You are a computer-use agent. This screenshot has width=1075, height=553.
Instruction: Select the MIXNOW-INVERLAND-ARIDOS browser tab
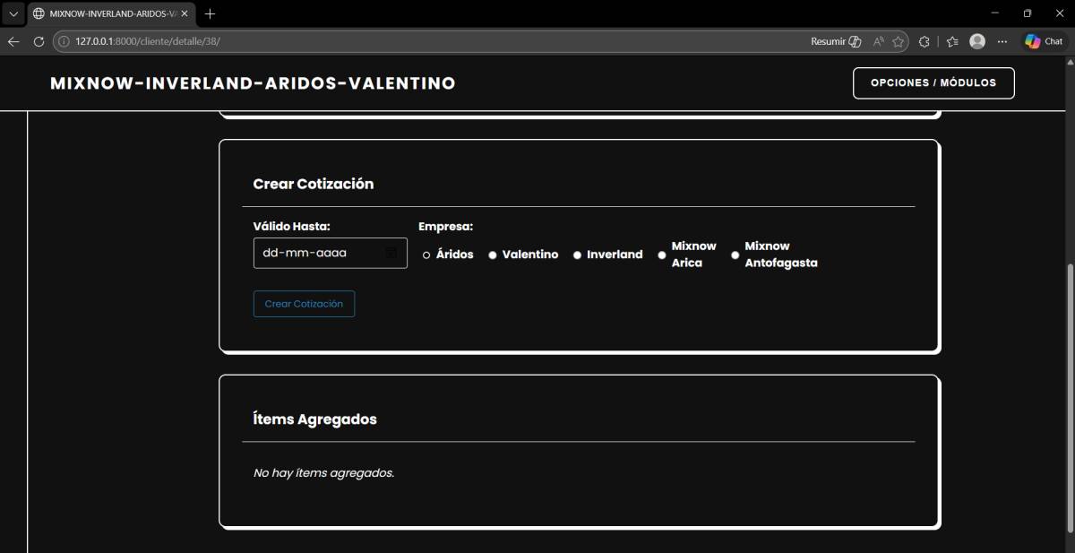110,14
